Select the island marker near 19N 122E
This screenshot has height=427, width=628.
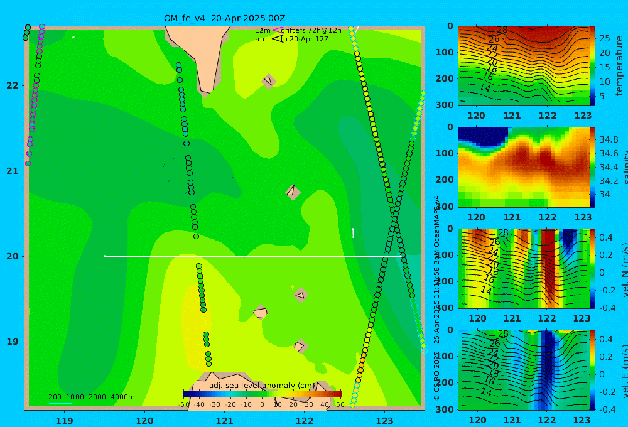point(300,346)
